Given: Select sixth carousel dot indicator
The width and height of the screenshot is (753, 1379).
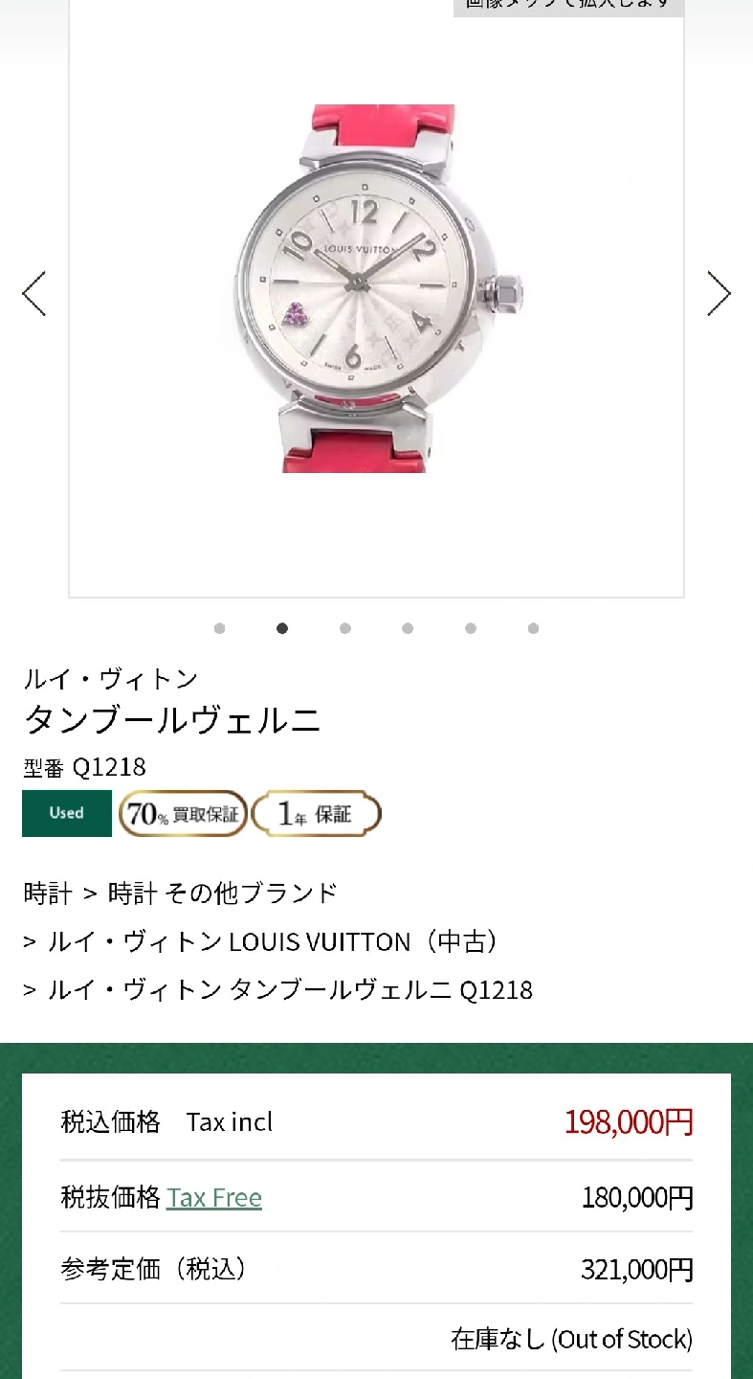Looking at the screenshot, I should pyautogui.click(x=533, y=628).
